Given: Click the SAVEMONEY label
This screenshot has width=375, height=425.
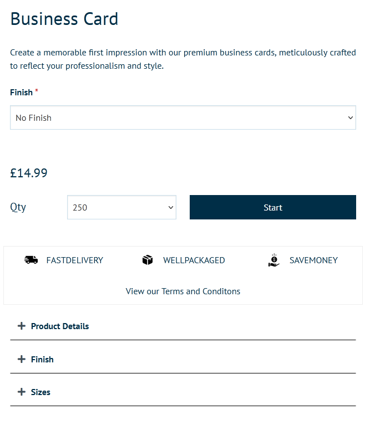Looking at the screenshot, I should (x=313, y=260).
